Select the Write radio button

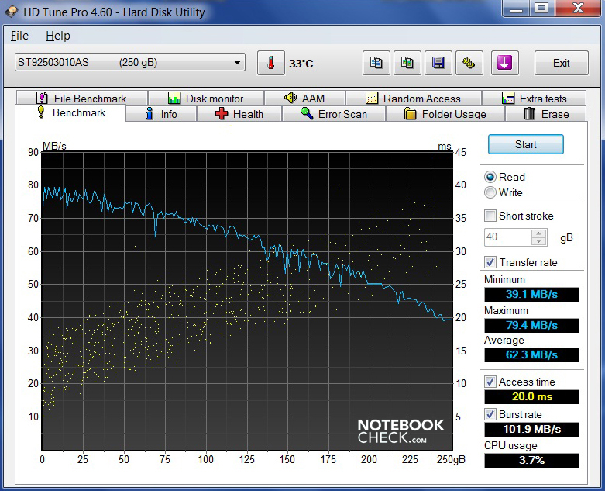click(490, 192)
